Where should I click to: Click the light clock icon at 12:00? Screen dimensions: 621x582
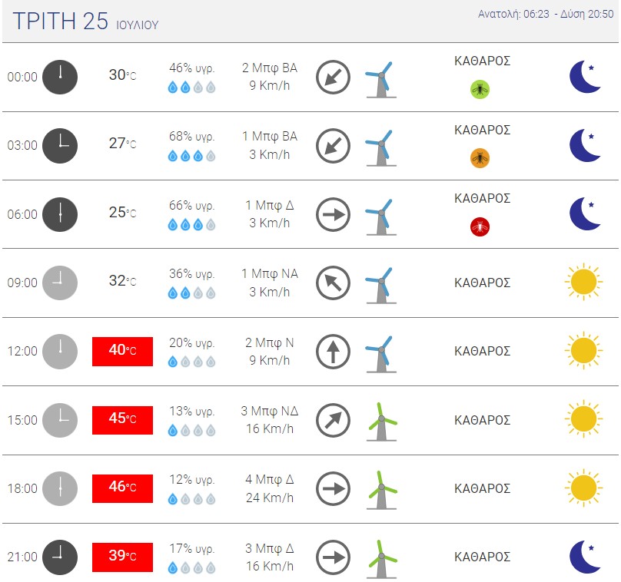[59, 352]
